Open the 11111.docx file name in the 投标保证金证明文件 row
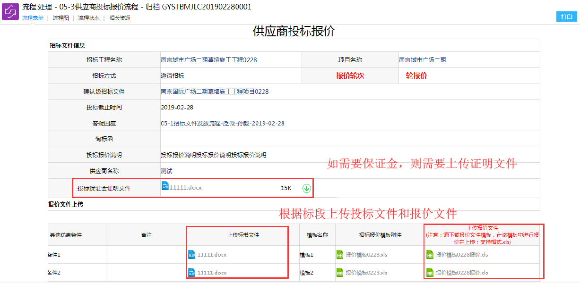 186,188
